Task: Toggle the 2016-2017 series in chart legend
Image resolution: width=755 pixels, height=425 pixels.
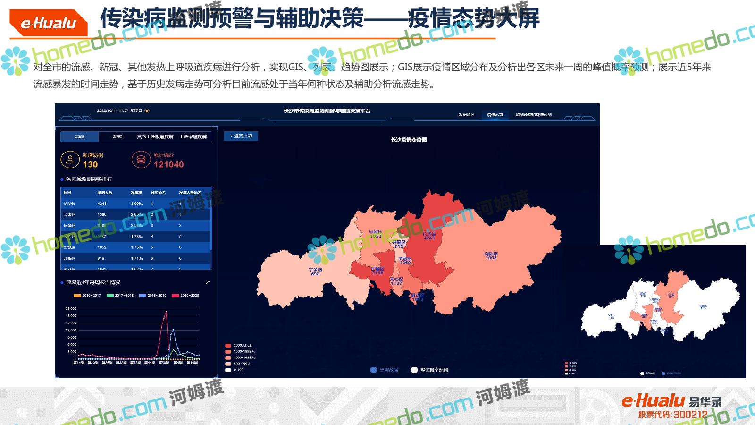Action: (87, 296)
